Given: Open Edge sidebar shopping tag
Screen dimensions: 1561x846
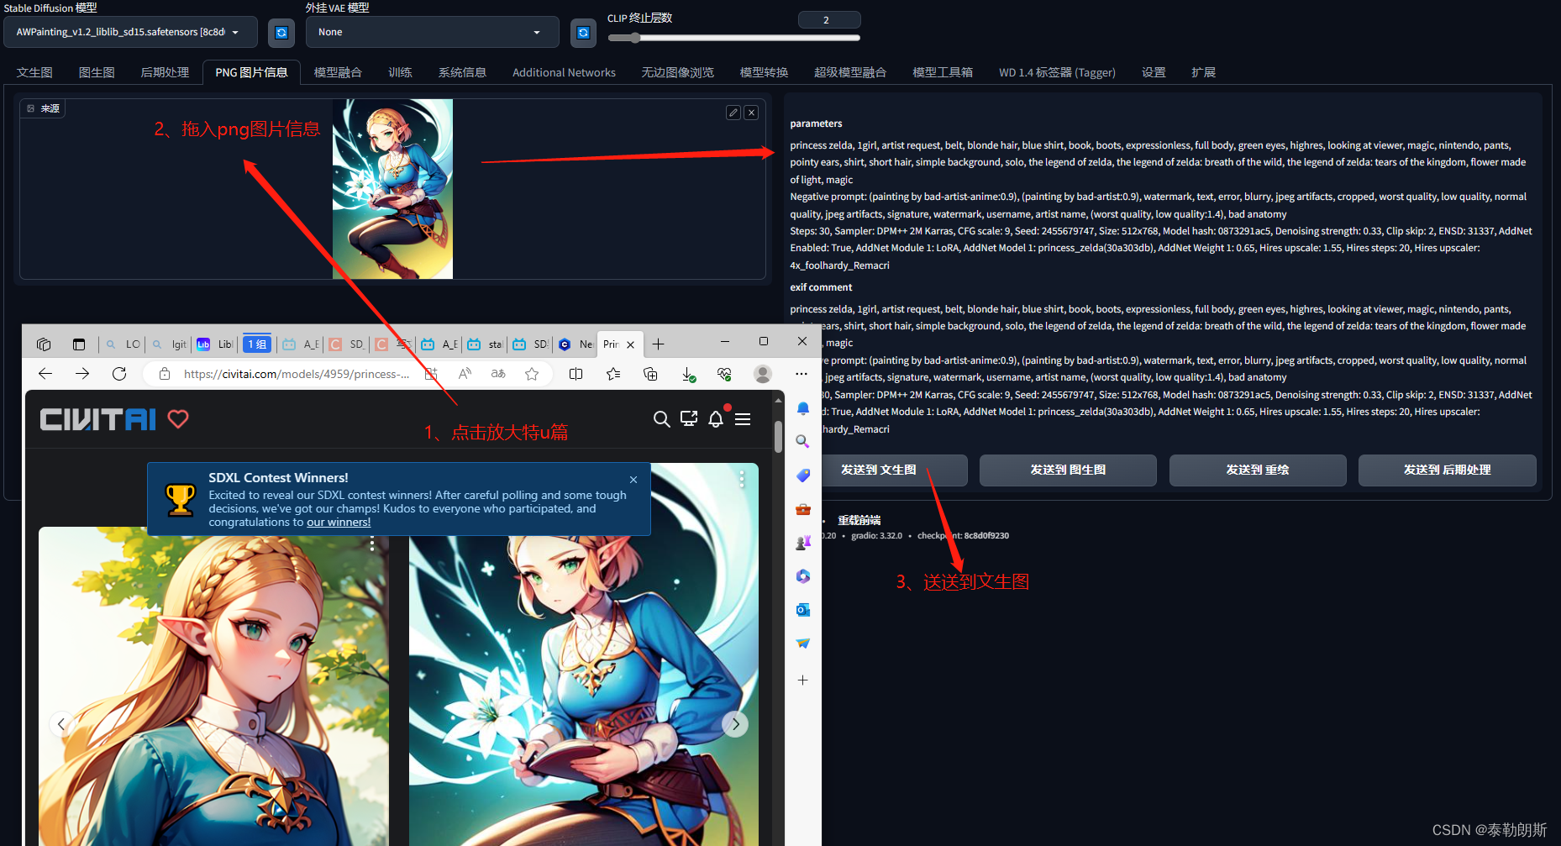Looking at the screenshot, I should pos(803,476).
